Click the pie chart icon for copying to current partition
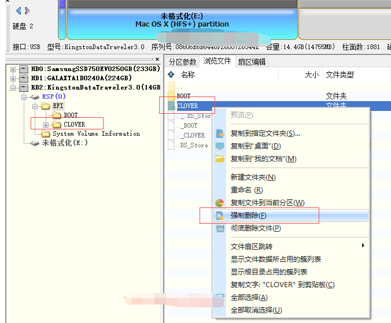This screenshot has height=323, width=391. (x=220, y=203)
